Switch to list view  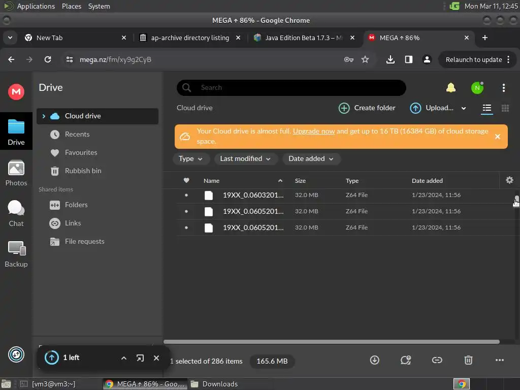pos(486,109)
